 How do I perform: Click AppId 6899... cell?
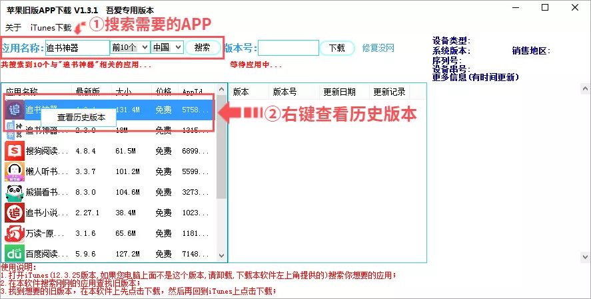195,151
